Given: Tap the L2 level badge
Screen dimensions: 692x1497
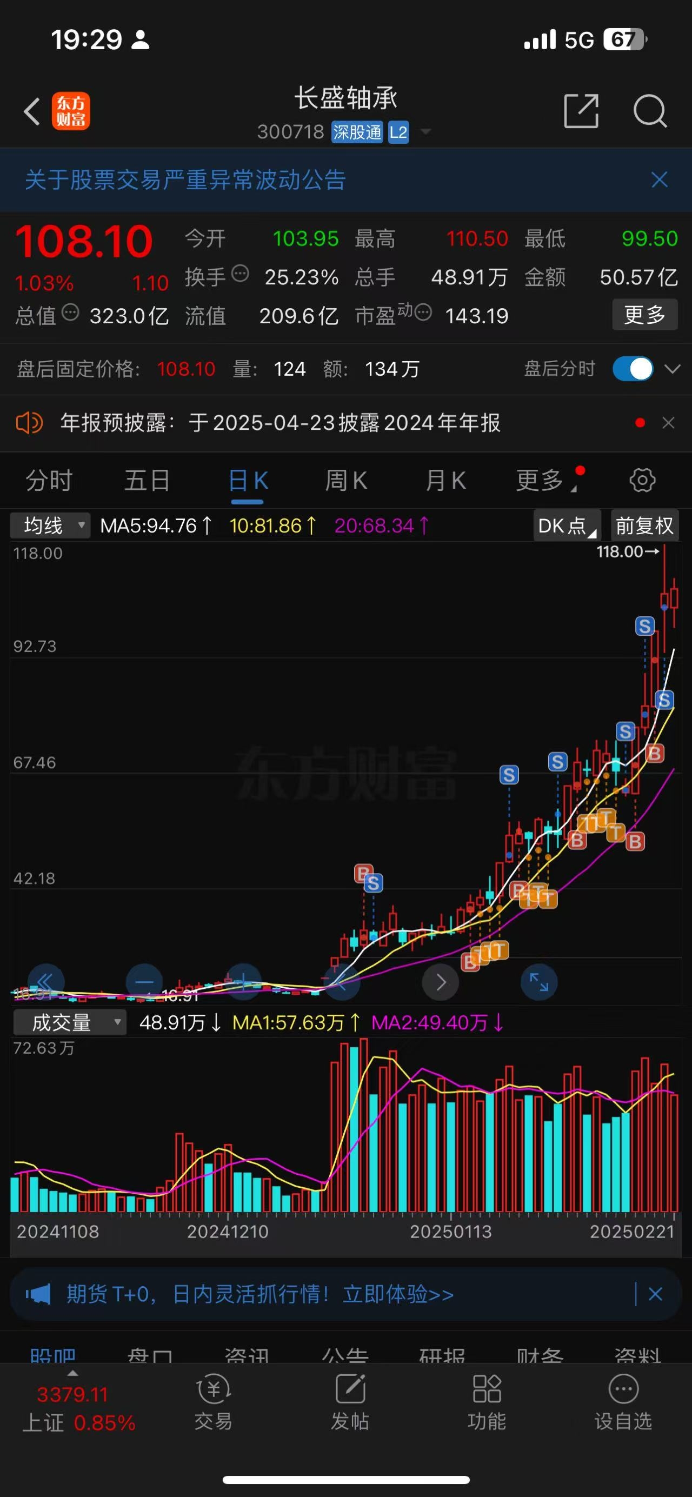Looking at the screenshot, I should [398, 132].
